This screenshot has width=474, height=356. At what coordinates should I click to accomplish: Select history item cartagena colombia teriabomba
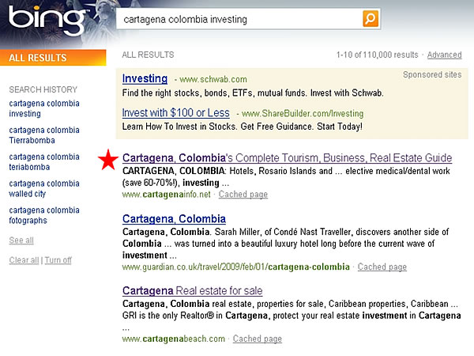(x=44, y=162)
